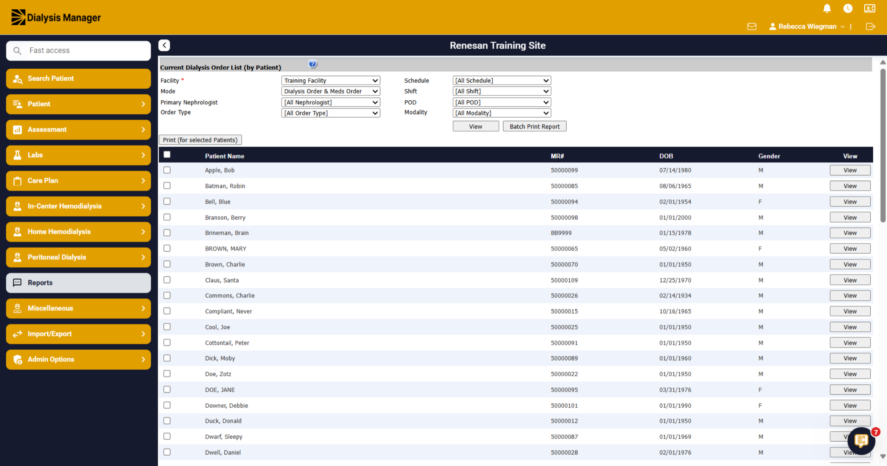Open the Order Type dropdown

(x=331, y=113)
